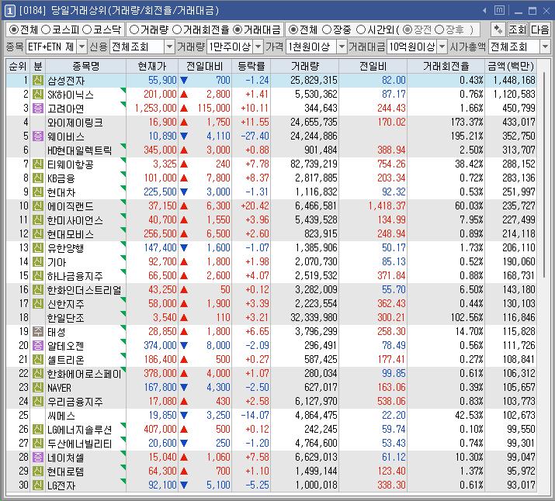The height and width of the screenshot is (501, 555).
Task: Click the window number 1 icon in title bar
Action: (9, 11)
